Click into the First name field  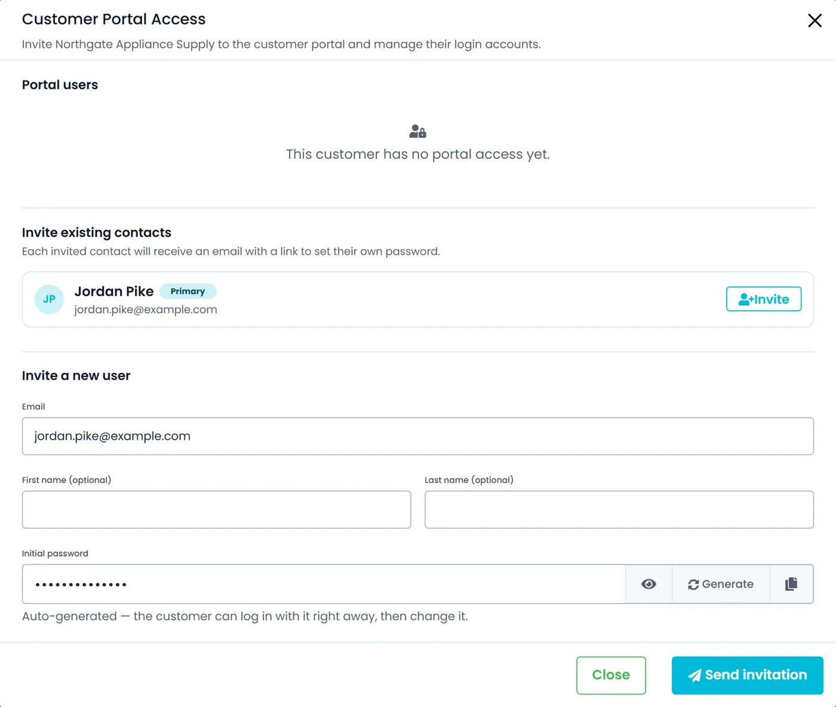point(216,510)
